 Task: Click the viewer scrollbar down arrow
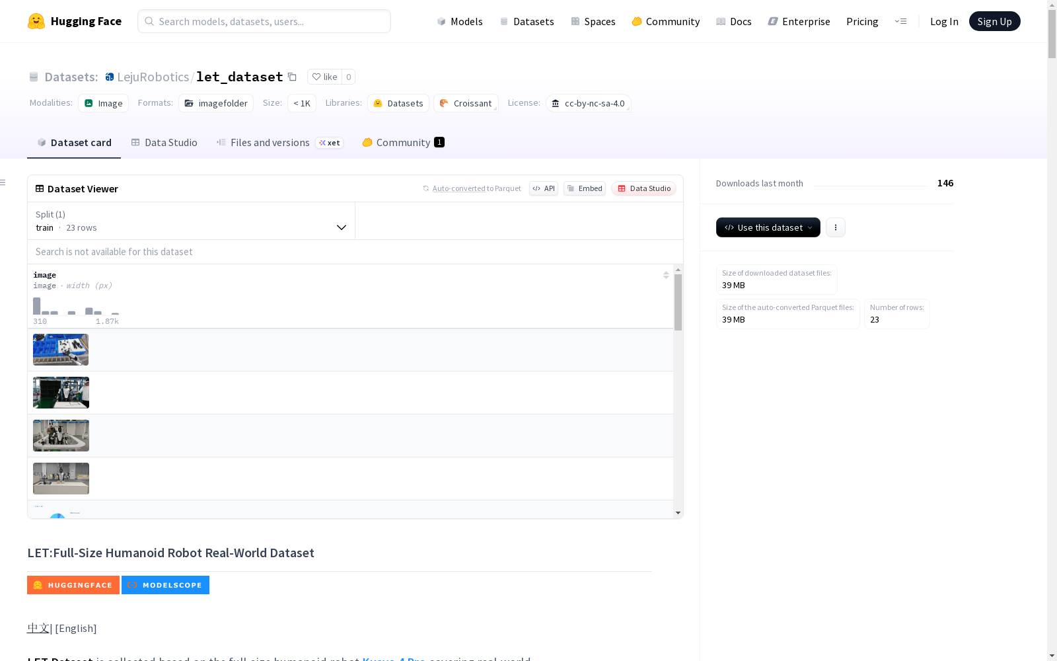678,513
